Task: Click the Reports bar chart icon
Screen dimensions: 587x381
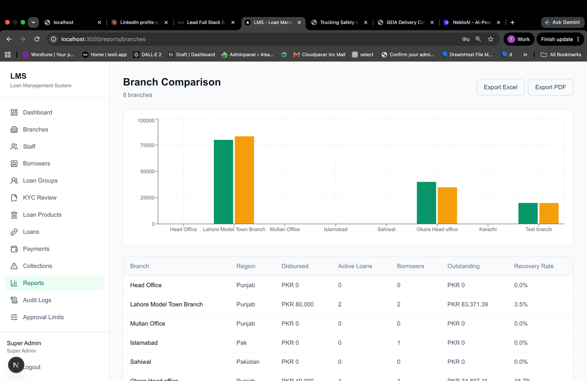Action: pos(14,283)
